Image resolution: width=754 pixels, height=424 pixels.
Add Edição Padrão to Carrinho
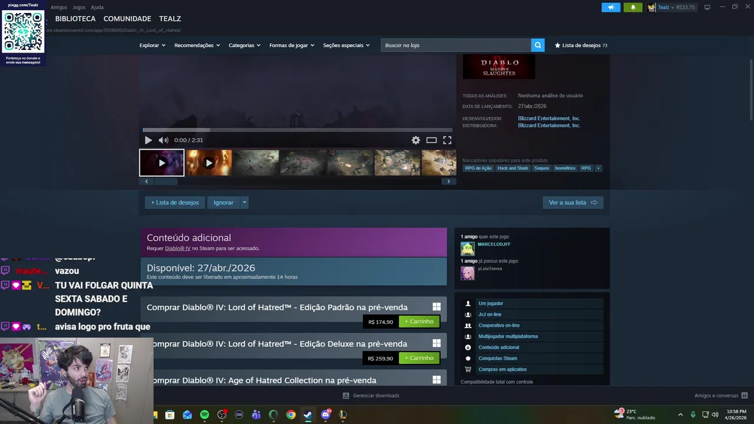point(419,322)
